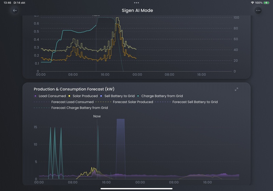Toggle Charge Battery from Grid series

[160, 96]
